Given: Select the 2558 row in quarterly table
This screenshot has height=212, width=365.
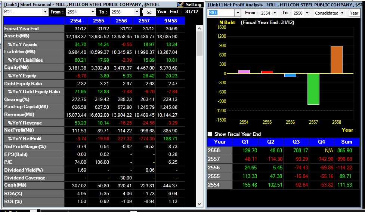Looking at the screenshot, I should click(283, 151).
